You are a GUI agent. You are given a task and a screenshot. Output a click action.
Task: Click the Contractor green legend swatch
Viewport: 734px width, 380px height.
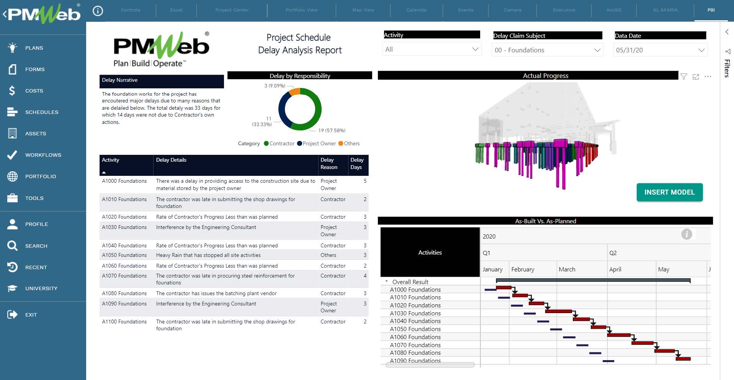pos(266,143)
